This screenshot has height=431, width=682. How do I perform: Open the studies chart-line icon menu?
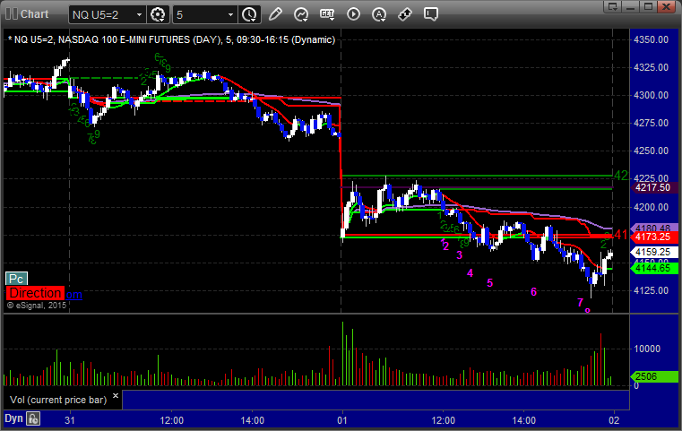pos(301,14)
